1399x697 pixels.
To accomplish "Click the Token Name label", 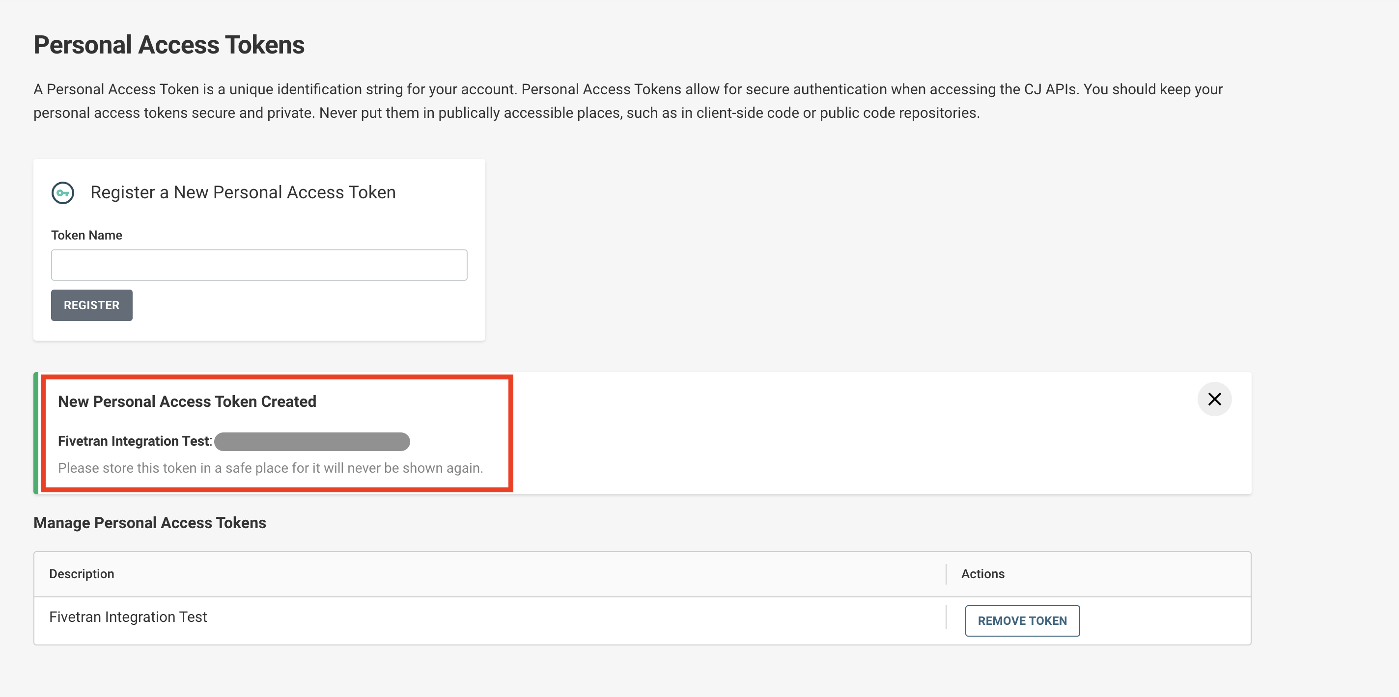I will click(x=86, y=235).
